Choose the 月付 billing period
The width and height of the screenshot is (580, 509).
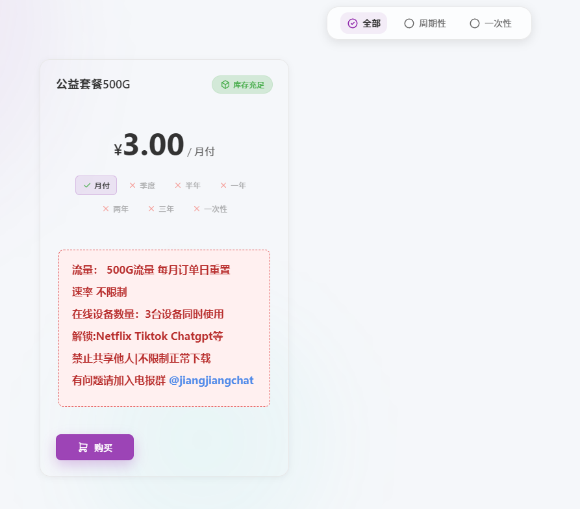96,185
